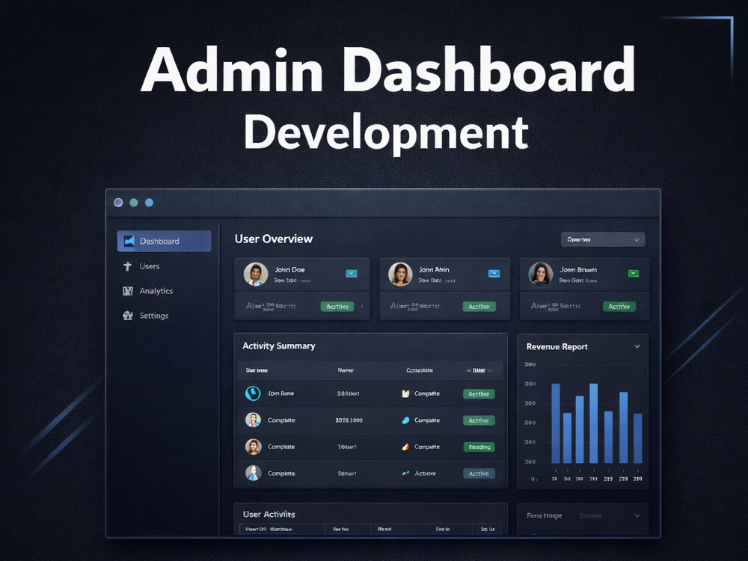Click the blue Active badge in fourth activity row
The image size is (748, 561).
(x=479, y=473)
